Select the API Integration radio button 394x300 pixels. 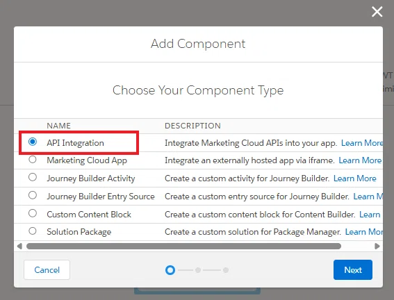click(x=33, y=142)
